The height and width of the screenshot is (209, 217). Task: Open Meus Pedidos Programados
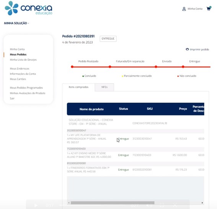(x=26, y=88)
